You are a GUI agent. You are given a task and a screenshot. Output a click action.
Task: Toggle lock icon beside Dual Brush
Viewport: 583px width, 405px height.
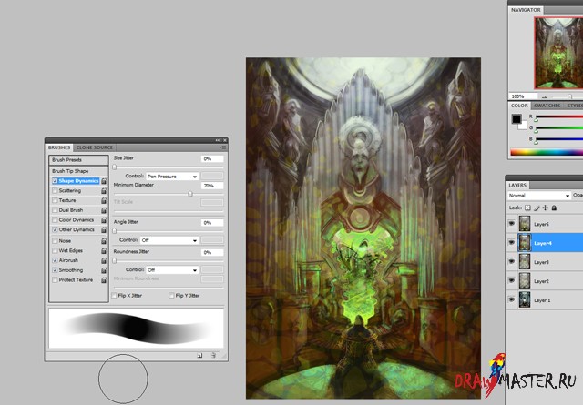pos(104,210)
